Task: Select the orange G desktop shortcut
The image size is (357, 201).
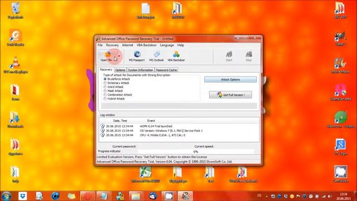Action: [16, 37]
